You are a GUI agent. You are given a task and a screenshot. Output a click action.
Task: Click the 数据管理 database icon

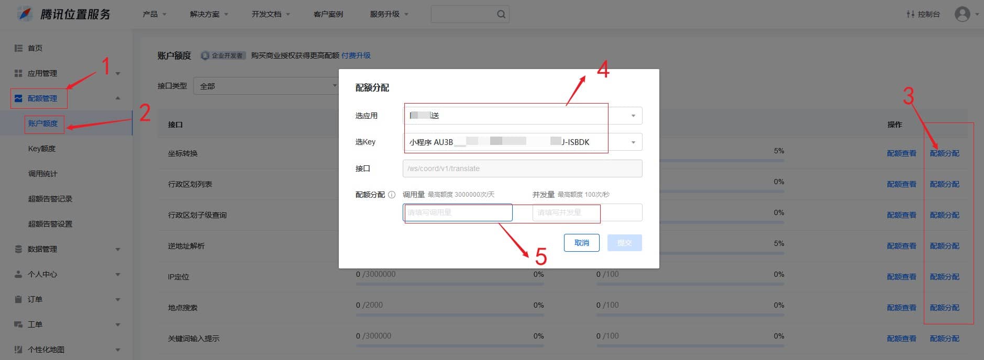(x=18, y=249)
